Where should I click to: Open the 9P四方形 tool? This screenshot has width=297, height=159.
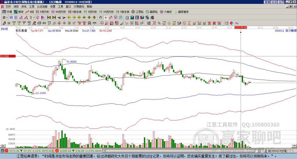coord(59,12)
